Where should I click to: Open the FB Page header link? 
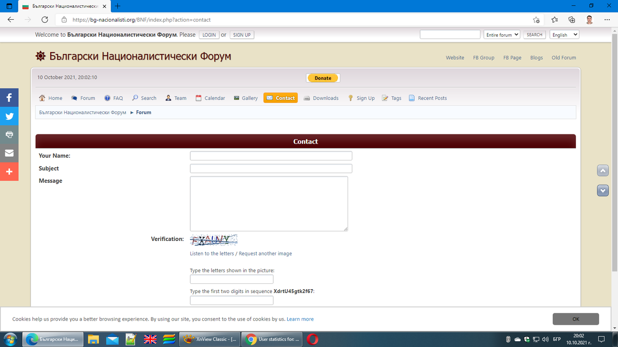512,57
